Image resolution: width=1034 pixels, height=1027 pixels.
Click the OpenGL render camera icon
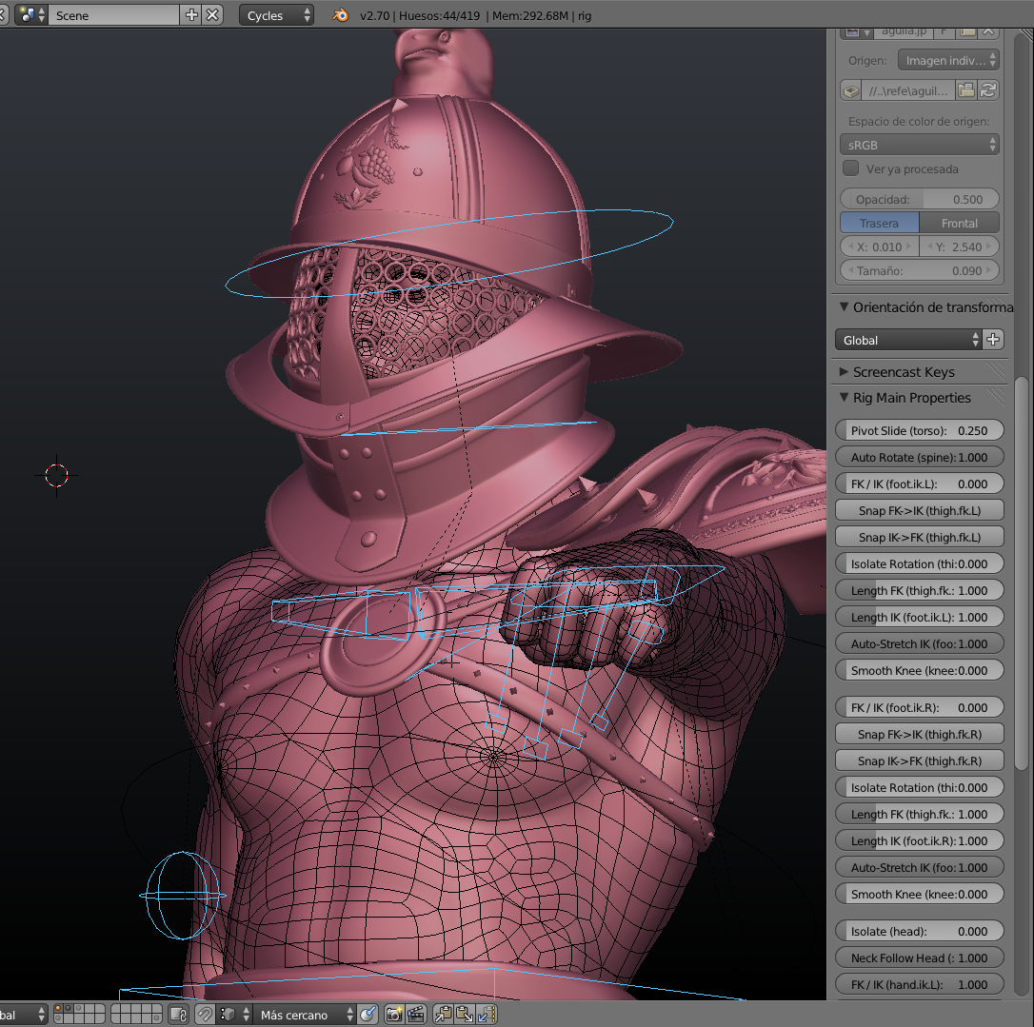pyautogui.click(x=393, y=1015)
